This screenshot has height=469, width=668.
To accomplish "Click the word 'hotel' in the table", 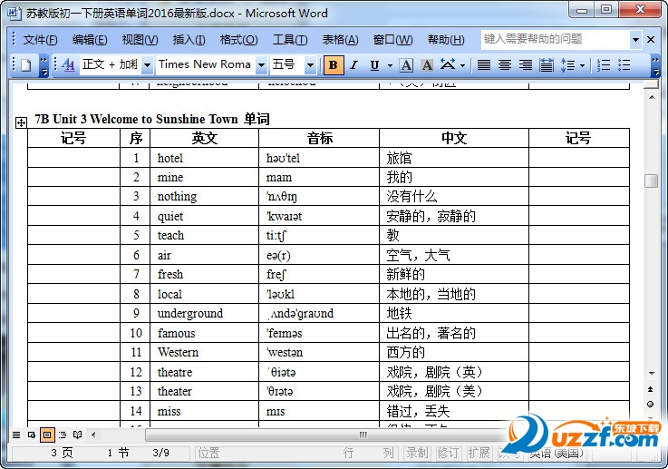I will [x=170, y=158].
